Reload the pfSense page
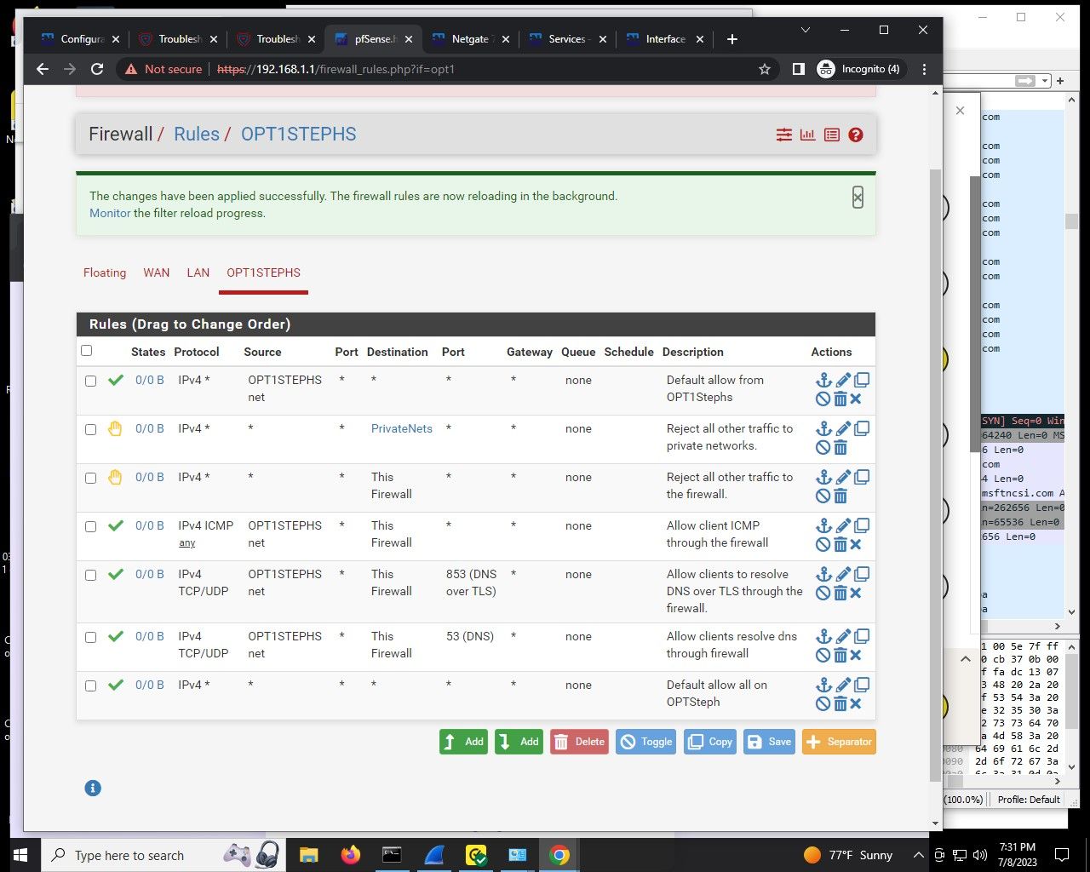The height and width of the screenshot is (872, 1090). [x=97, y=69]
